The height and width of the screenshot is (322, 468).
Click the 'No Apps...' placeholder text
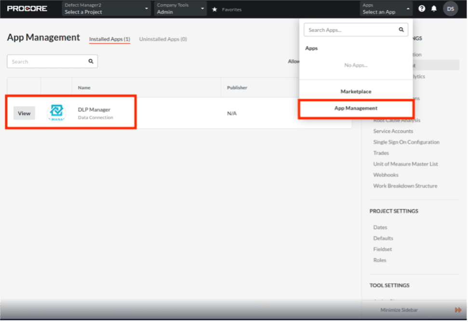click(356, 65)
